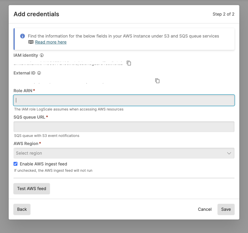
Task: Select the redacted IAM identity text
Action: coord(68,63)
